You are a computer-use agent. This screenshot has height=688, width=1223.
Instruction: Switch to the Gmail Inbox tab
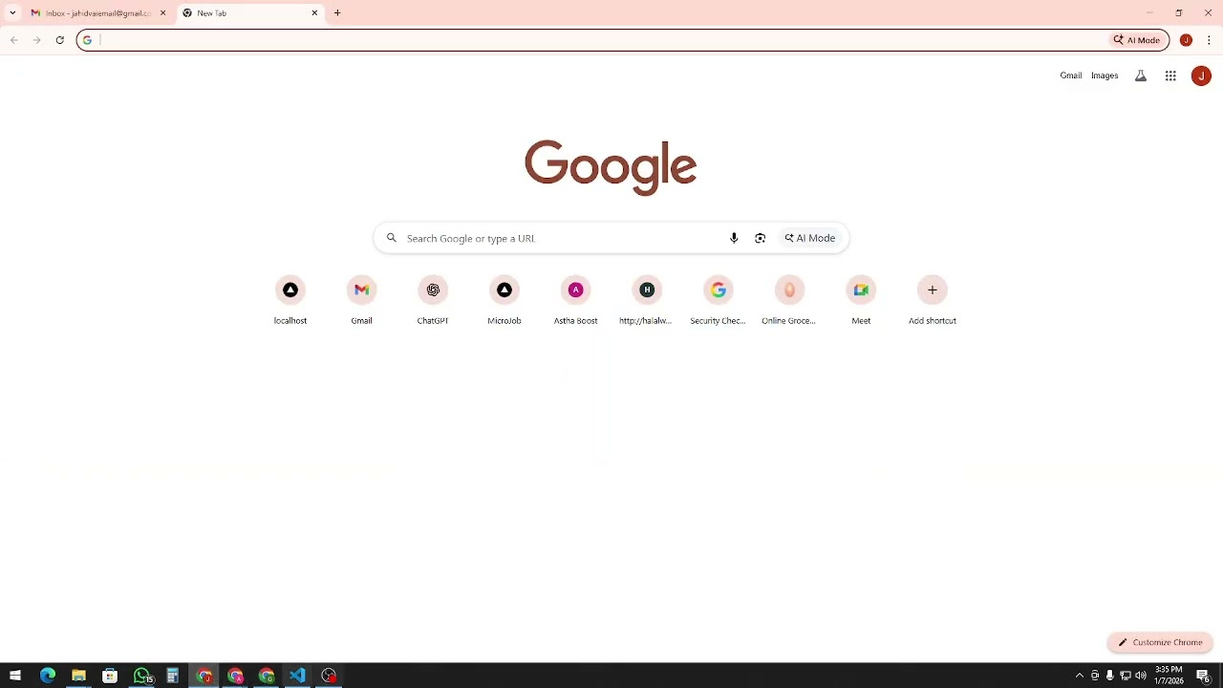tap(98, 13)
